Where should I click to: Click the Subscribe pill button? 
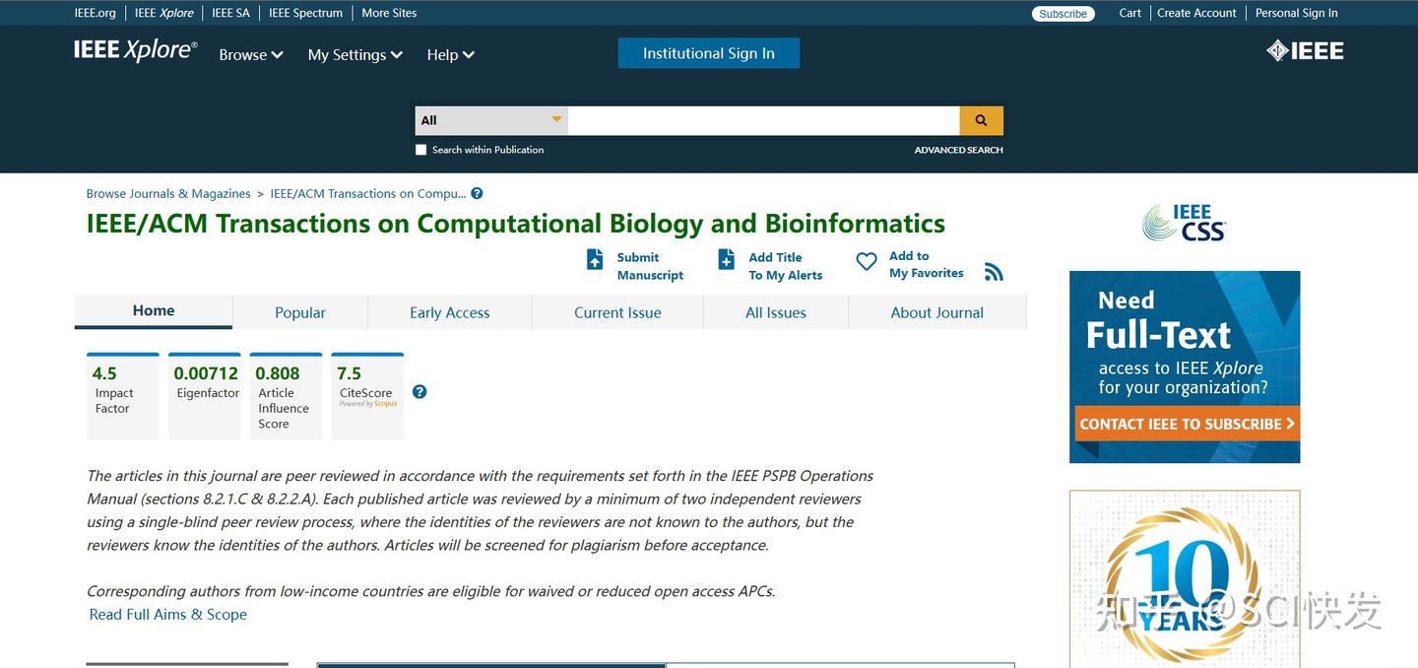pyautogui.click(x=1063, y=14)
